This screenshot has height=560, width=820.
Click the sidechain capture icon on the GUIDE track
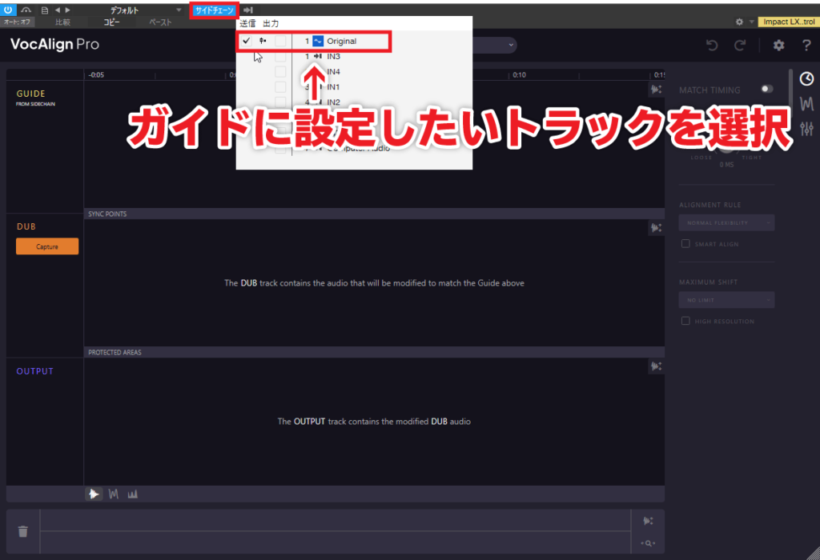click(656, 89)
